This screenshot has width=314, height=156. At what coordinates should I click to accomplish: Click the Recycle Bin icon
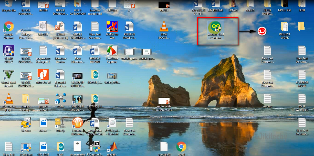click(8, 4)
